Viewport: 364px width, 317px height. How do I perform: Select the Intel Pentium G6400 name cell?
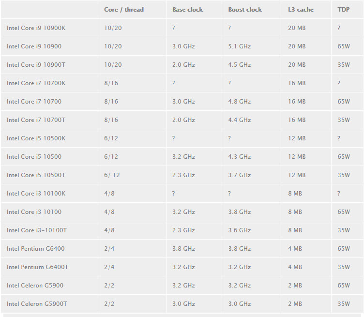point(35,249)
